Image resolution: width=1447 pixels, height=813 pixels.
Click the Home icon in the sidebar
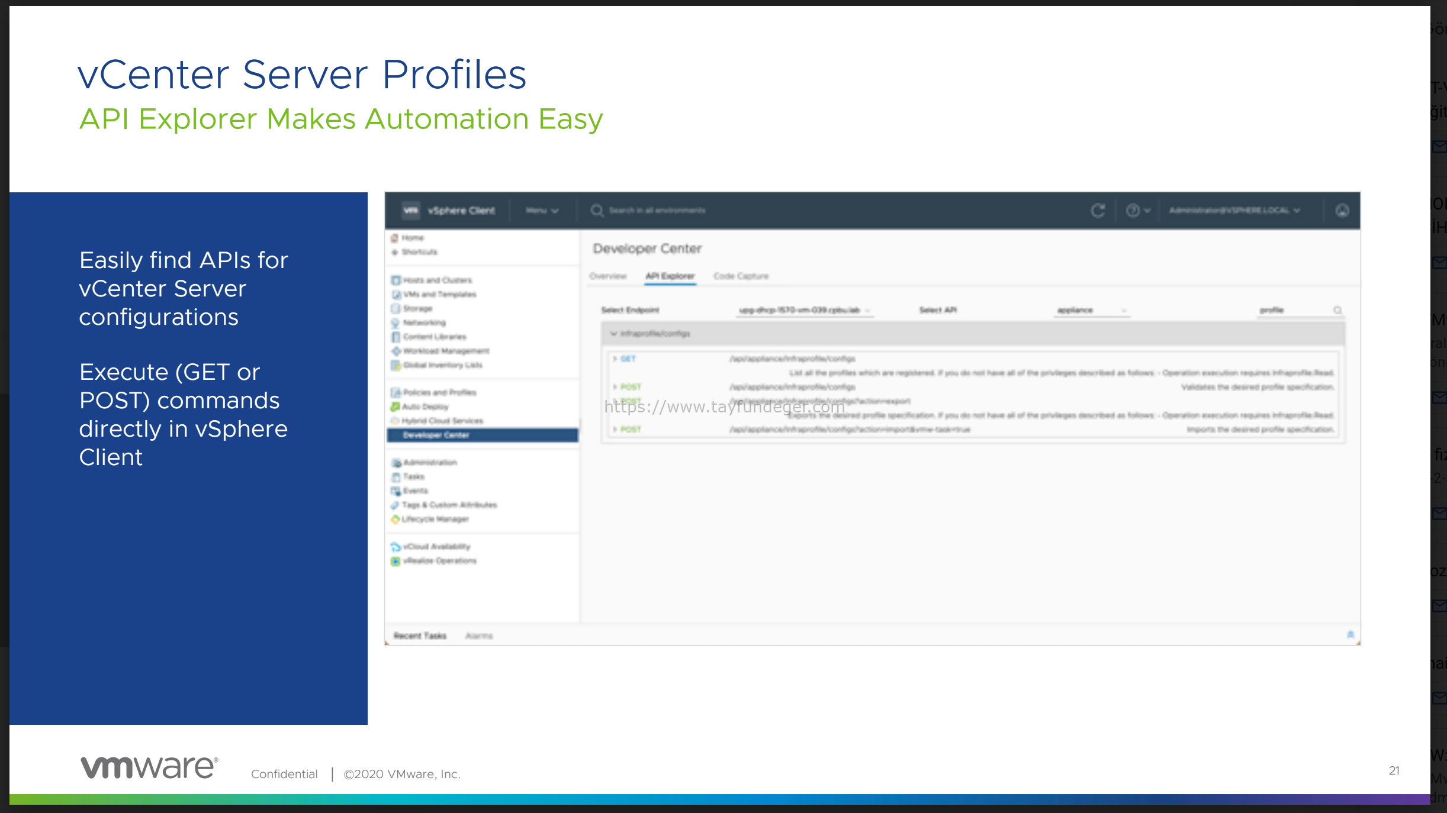394,238
